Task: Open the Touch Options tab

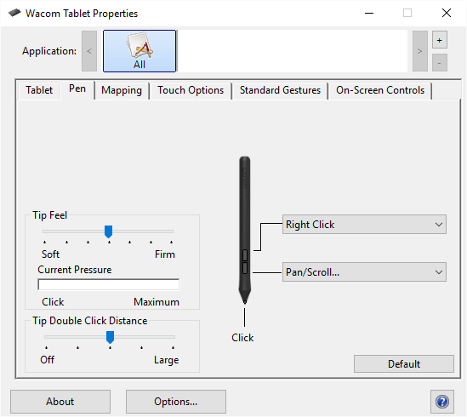Action: pyautogui.click(x=191, y=90)
